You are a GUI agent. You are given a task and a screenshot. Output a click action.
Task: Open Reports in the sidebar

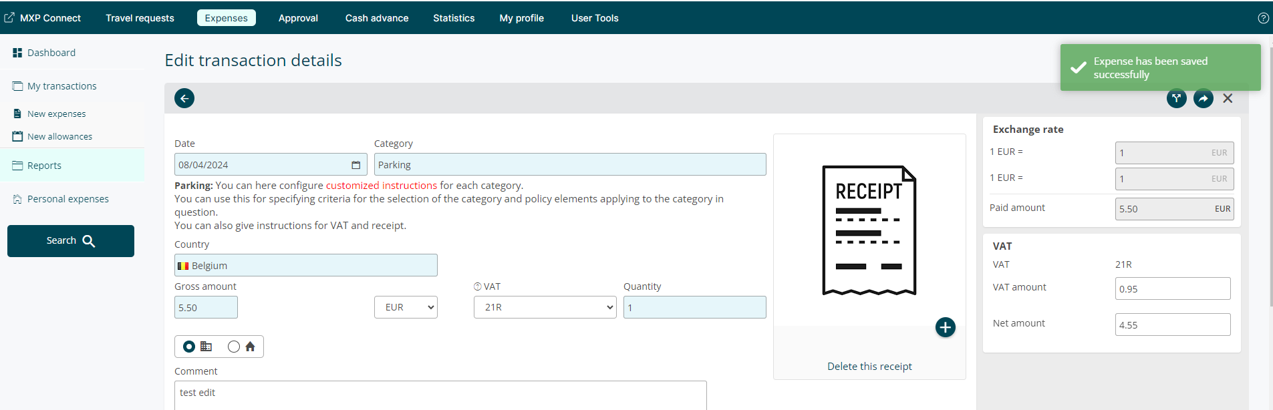tap(44, 166)
